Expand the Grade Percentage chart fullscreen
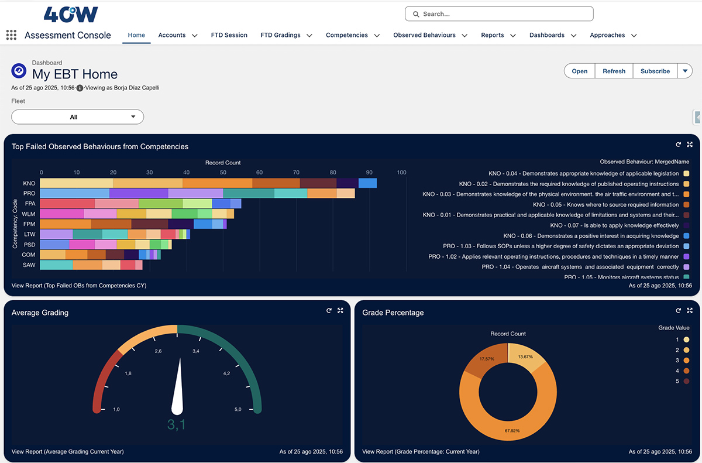The image size is (702, 463). (x=690, y=311)
